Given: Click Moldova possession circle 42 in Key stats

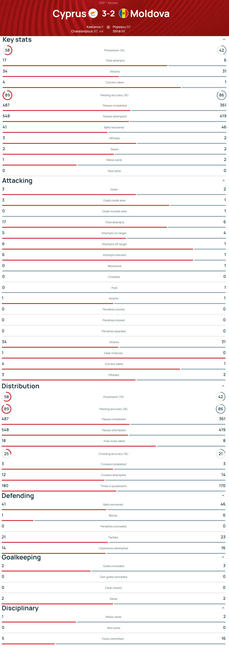Looking at the screenshot, I should [x=222, y=50].
